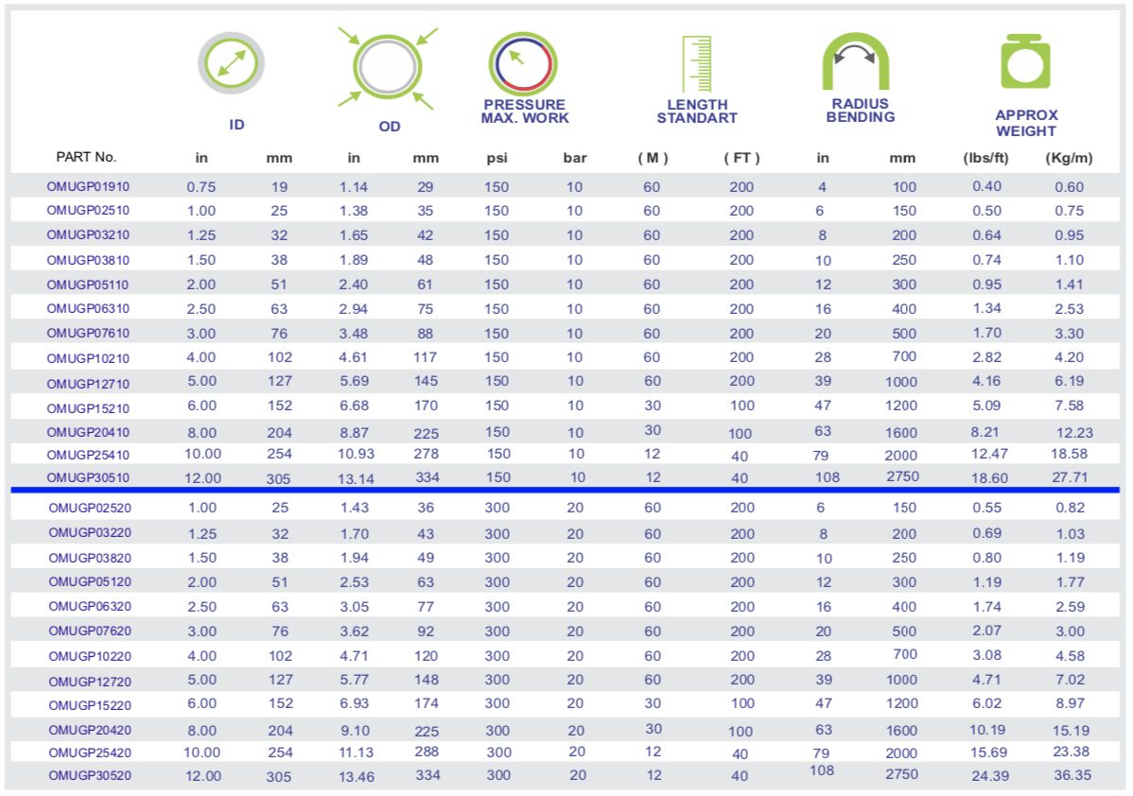The image size is (1133, 796).
Task: Click part number OMUGP30510
Action: coord(88,478)
